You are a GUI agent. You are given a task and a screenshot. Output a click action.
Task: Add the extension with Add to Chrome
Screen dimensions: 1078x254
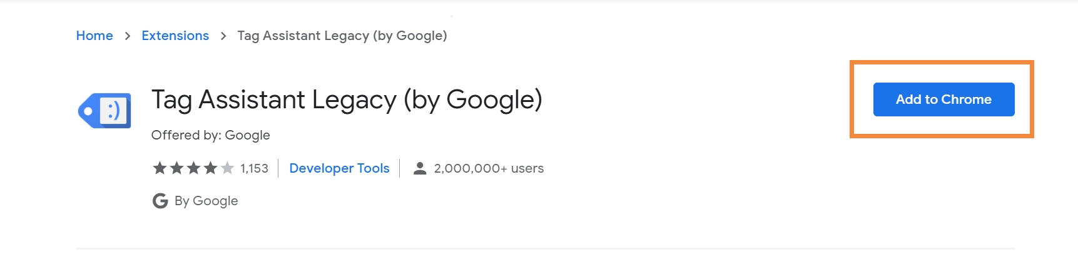pyautogui.click(x=943, y=99)
